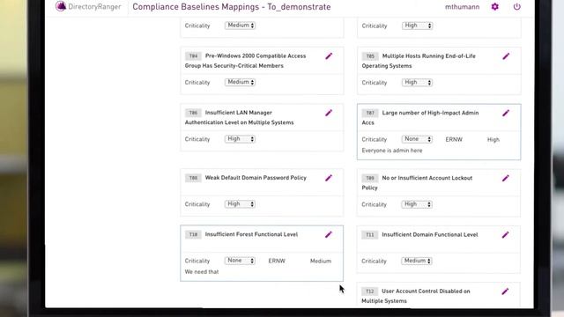This screenshot has width=564, height=317.
Task: Click the 'Medium' ERNW rating in Forest card
Action: pyautogui.click(x=321, y=262)
